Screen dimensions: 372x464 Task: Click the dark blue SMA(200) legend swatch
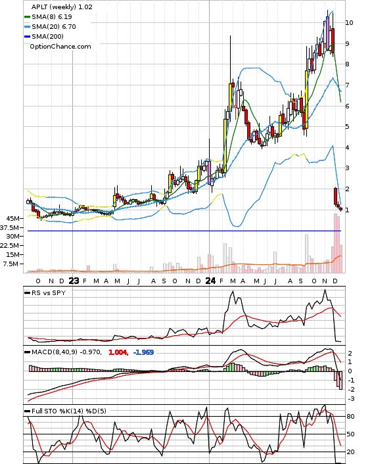pyautogui.click(x=27, y=36)
